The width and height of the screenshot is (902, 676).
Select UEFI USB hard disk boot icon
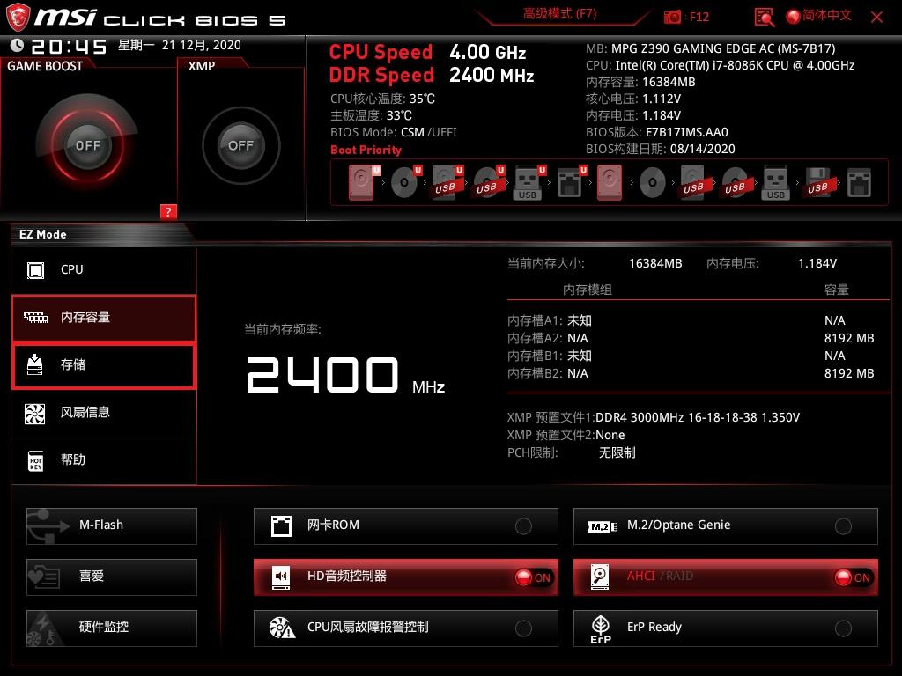[447, 182]
